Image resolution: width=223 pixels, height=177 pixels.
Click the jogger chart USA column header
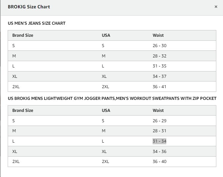[106, 111]
